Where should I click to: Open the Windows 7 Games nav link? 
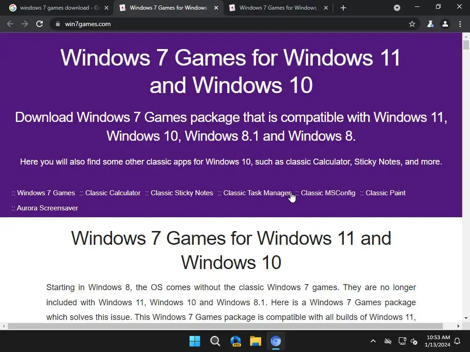(46, 193)
